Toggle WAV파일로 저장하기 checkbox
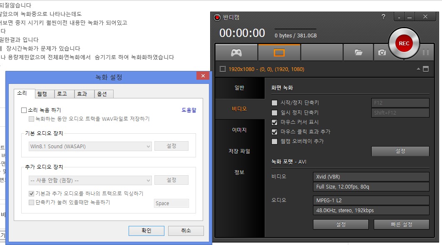This screenshot has height=245, width=442. pos(31,119)
